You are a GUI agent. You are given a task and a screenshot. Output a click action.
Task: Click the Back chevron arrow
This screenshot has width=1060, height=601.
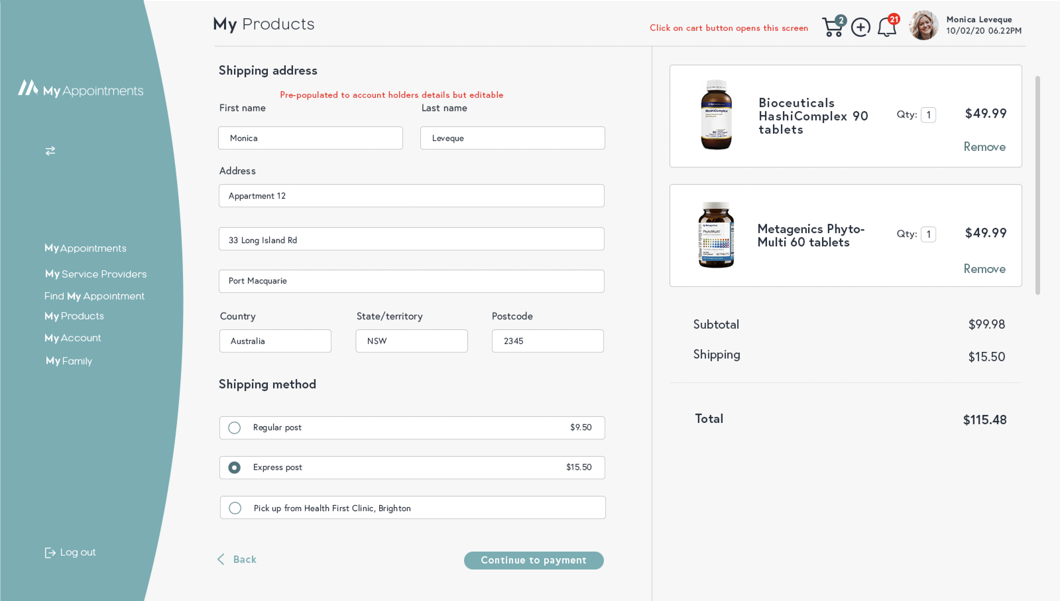click(221, 559)
